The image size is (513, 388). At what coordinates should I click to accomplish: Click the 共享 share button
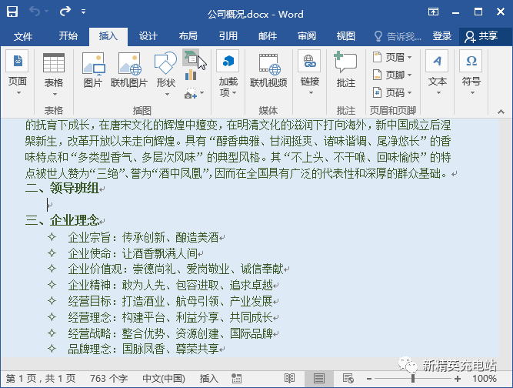coord(481,36)
